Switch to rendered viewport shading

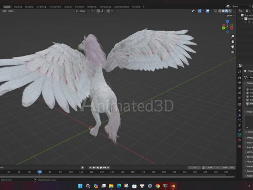point(230,11)
